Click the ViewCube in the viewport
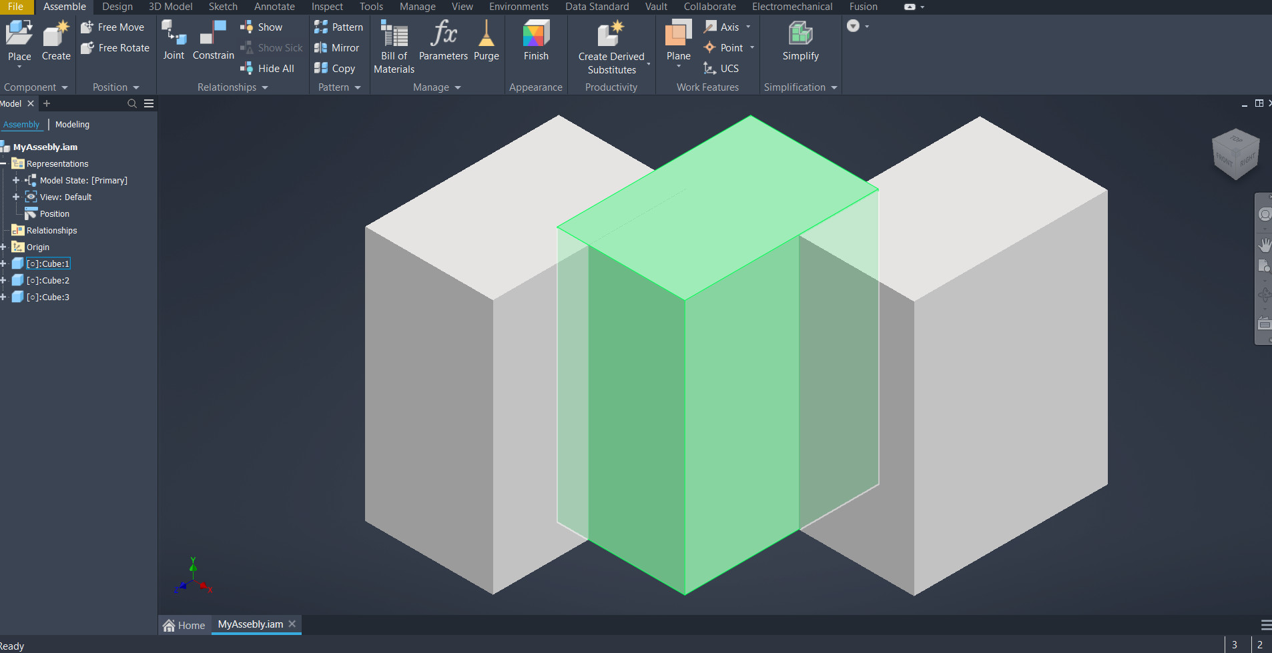 (1235, 154)
